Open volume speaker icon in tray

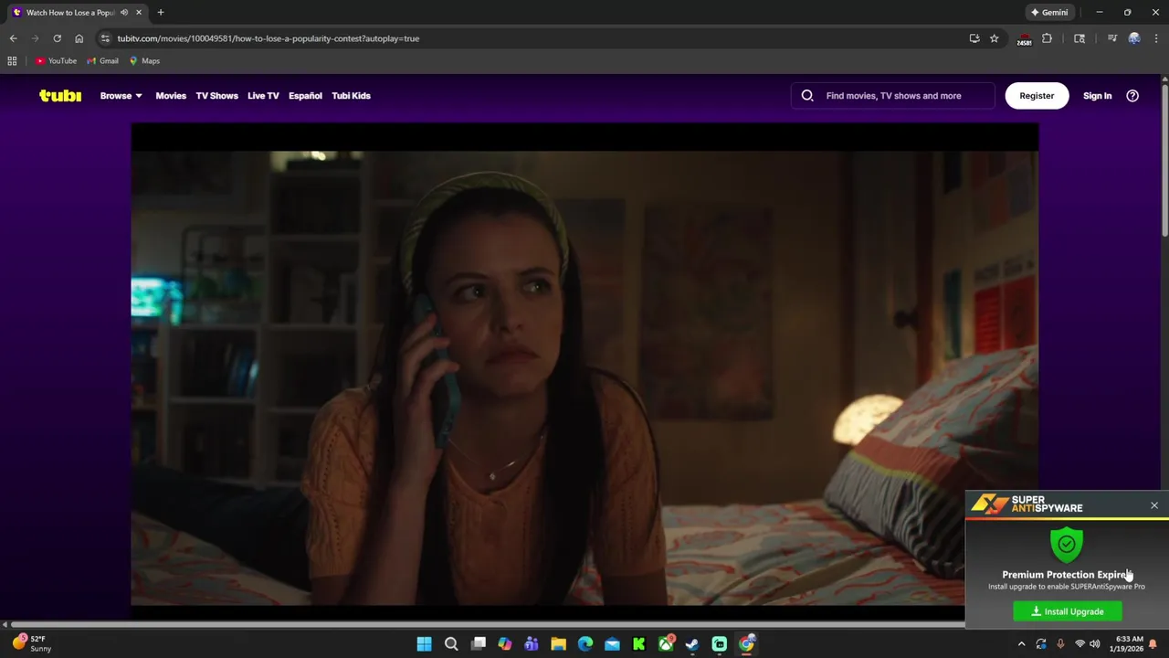(x=1095, y=644)
